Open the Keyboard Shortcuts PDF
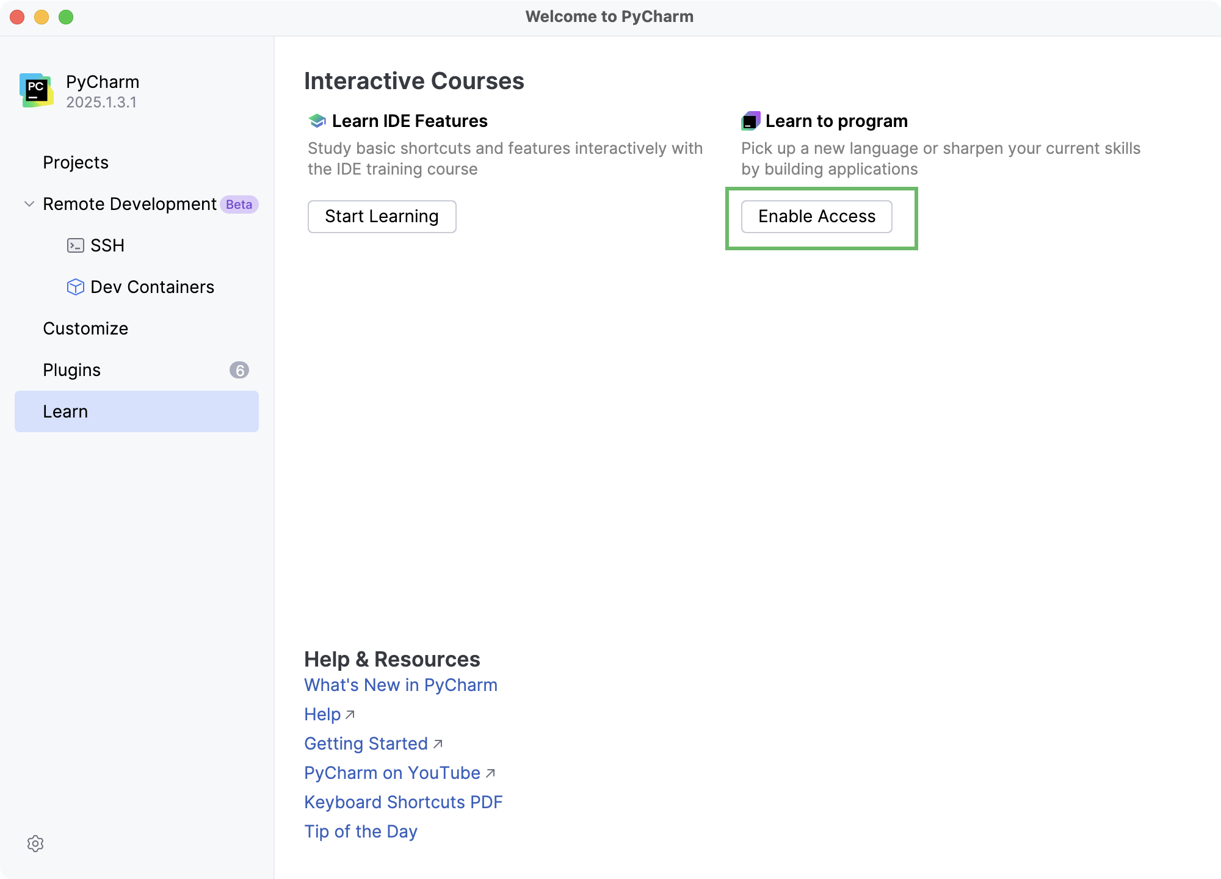Image resolution: width=1221 pixels, height=879 pixels. (x=403, y=802)
